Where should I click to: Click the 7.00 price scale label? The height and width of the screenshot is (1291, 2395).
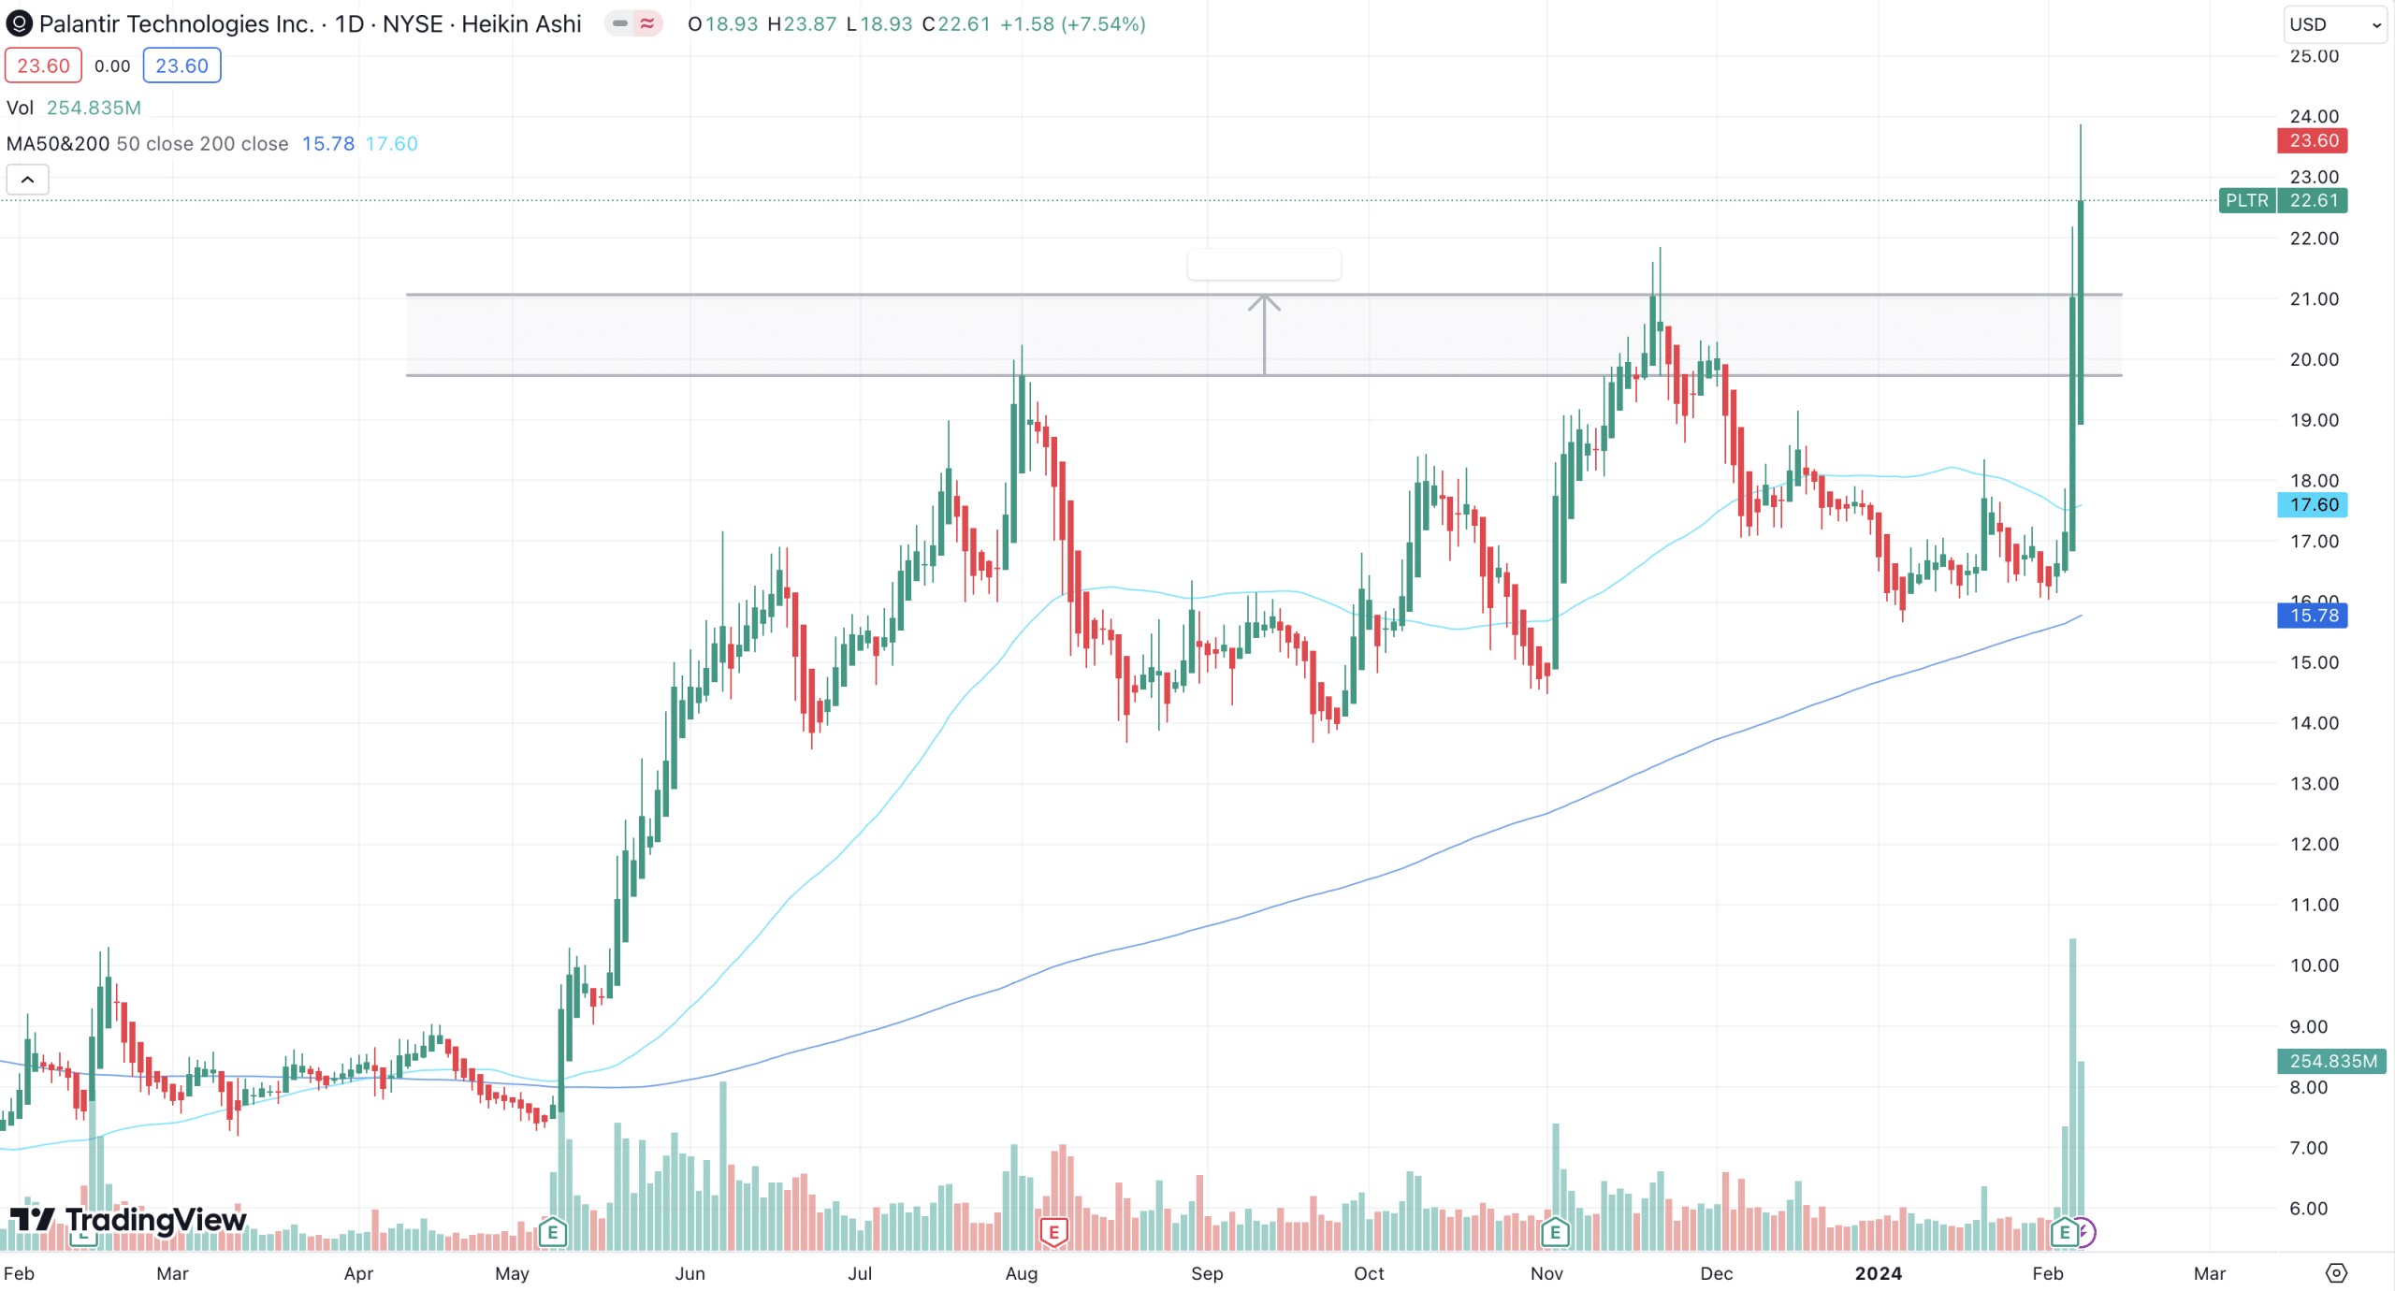click(x=2308, y=1148)
